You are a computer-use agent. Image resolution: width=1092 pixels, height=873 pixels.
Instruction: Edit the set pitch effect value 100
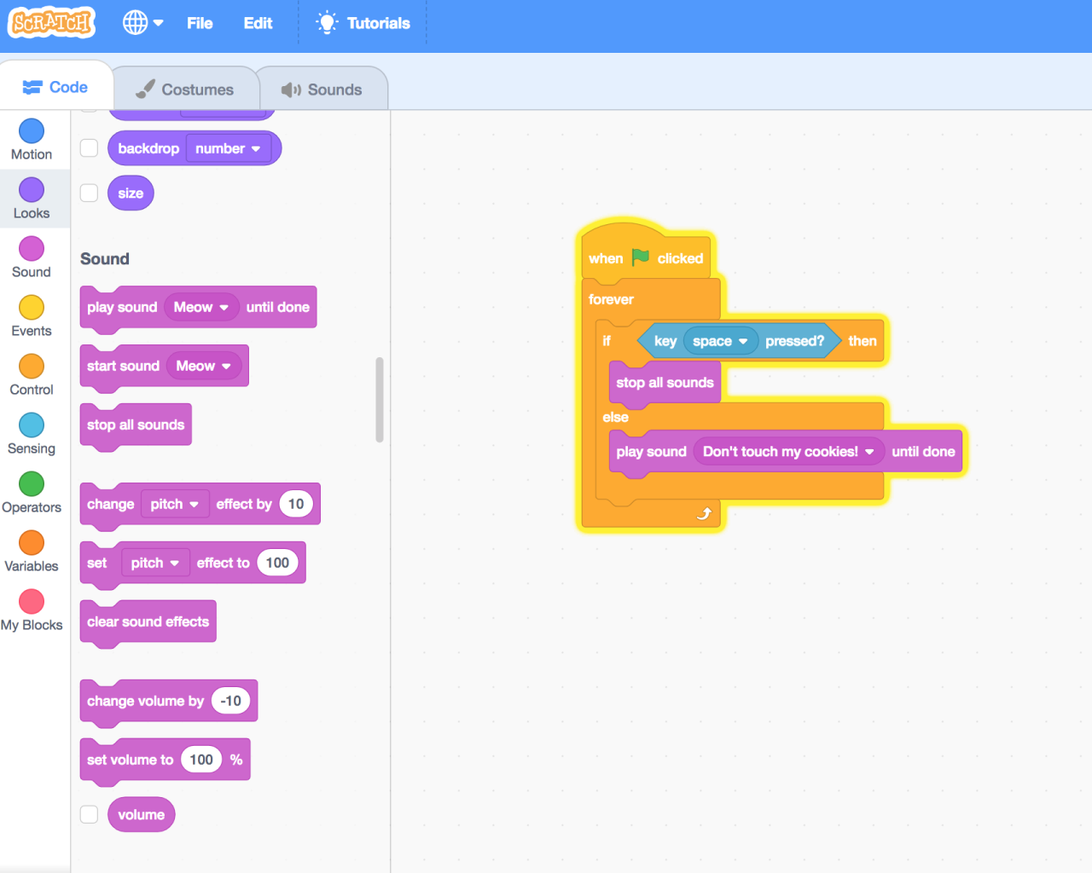click(277, 563)
